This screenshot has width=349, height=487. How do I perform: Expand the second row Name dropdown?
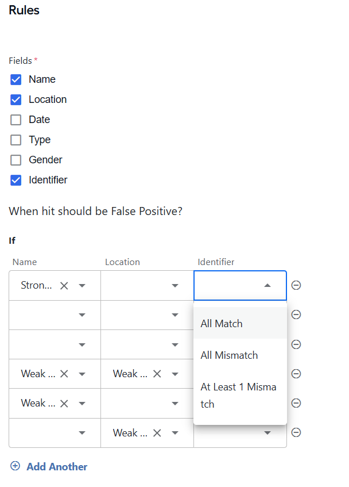(82, 315)
